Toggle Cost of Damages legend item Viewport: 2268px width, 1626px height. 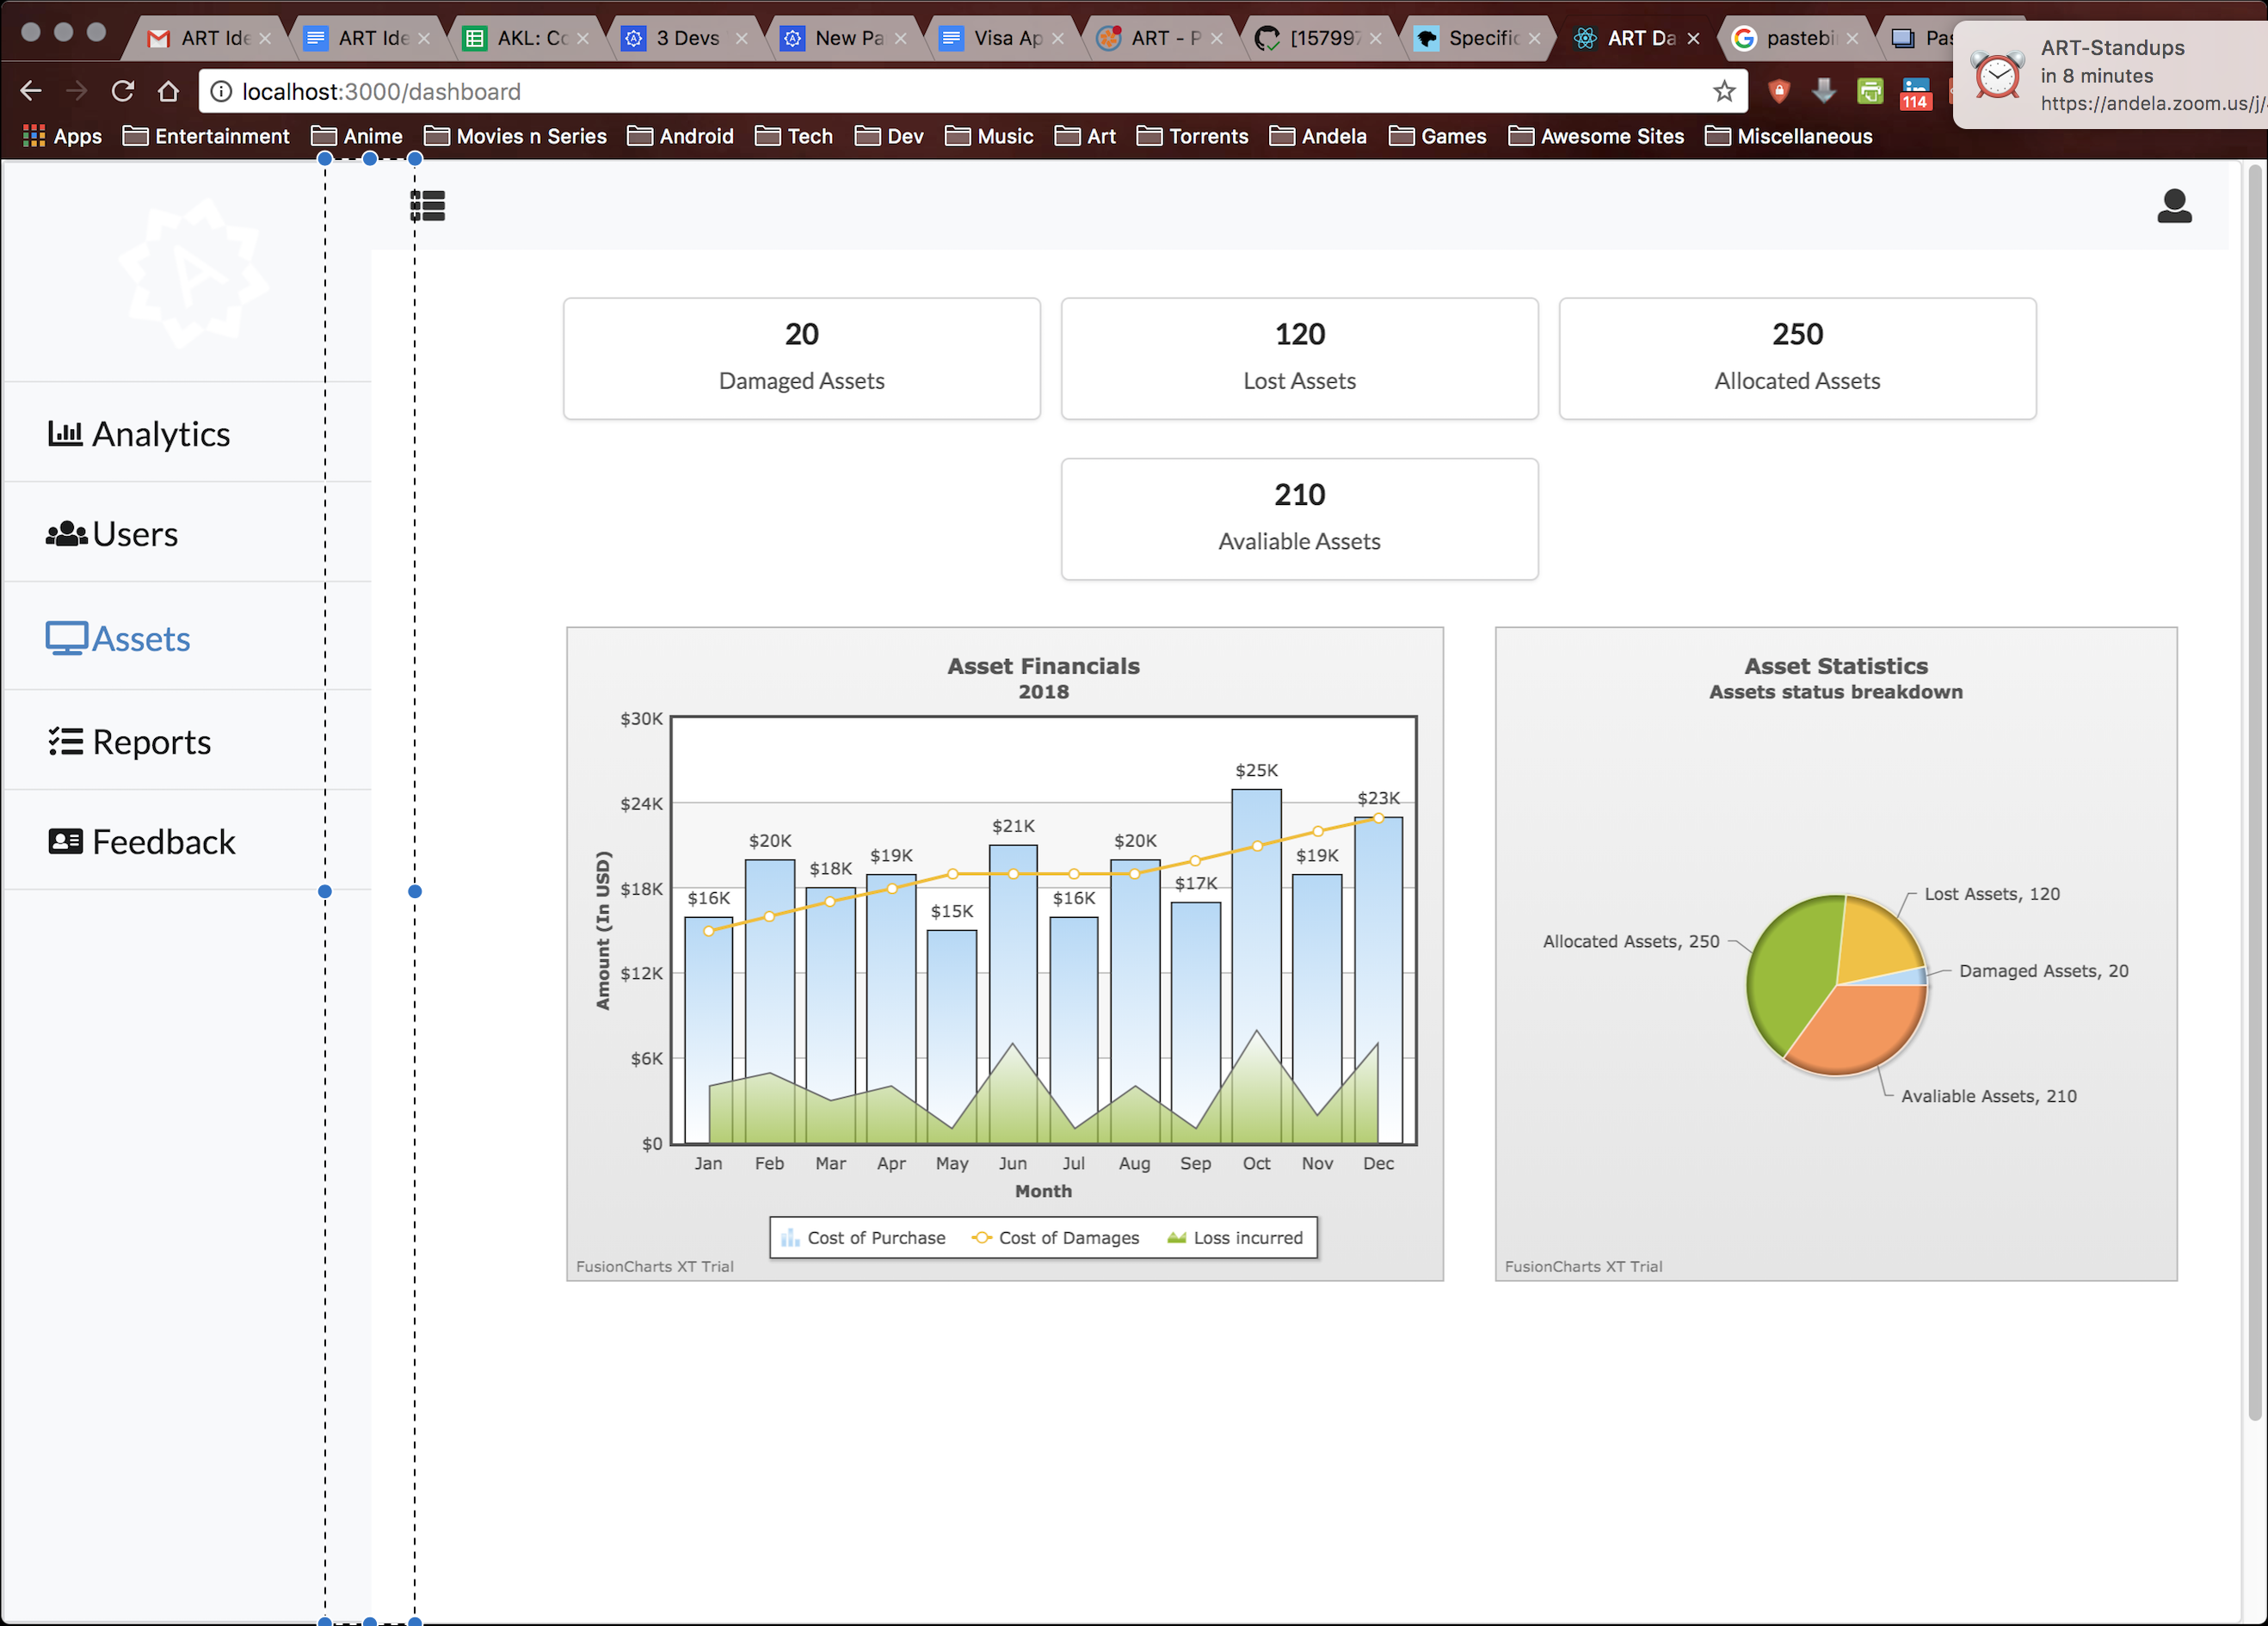click(1056, 1238)
